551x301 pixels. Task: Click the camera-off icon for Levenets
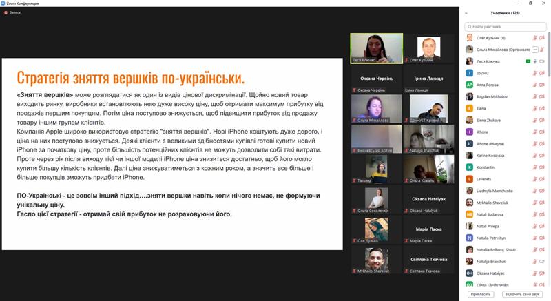pos(542,179)
